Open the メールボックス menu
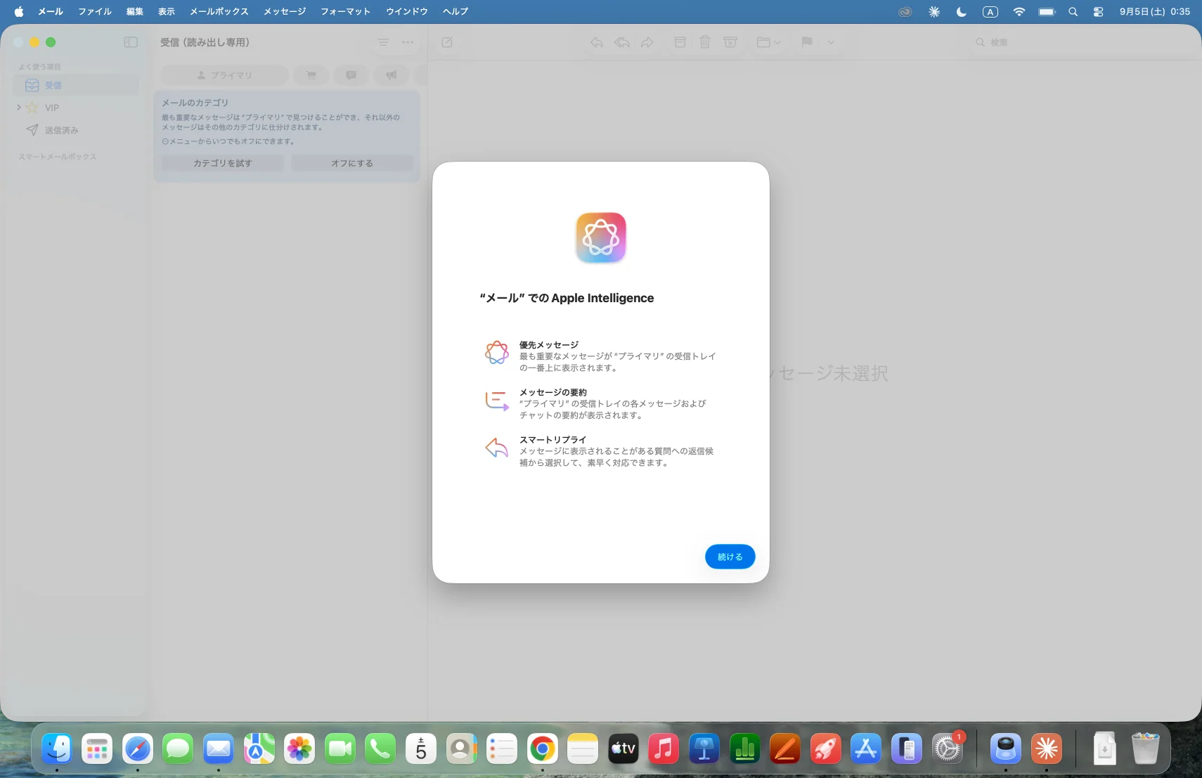1202x778 pixels. (x=219, y=11)
